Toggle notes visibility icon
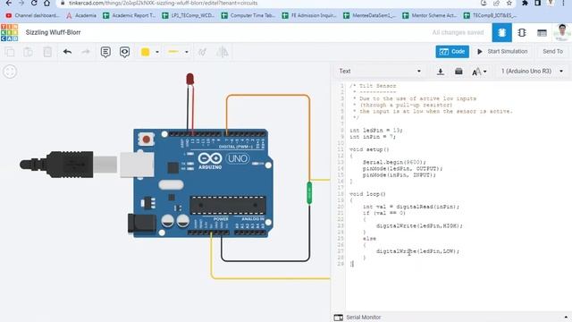The width and height of the screenshot is (572, 322). pos(124,52)
